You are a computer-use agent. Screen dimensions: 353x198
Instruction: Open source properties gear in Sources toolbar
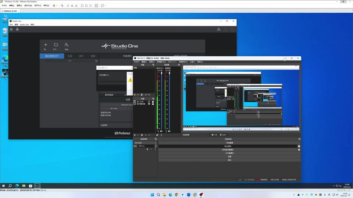[142, 135]
